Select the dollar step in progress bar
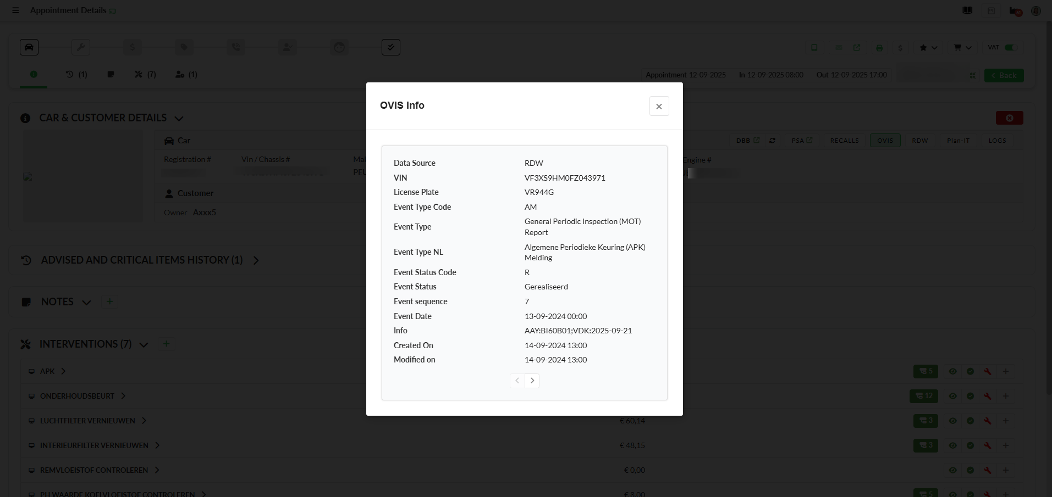Screen dimensions: 1052x497 click(x=132, y=47)
